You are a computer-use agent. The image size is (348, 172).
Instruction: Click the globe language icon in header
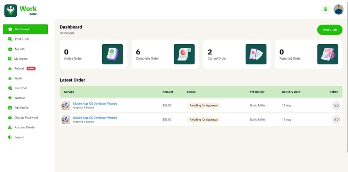(325, 9)
